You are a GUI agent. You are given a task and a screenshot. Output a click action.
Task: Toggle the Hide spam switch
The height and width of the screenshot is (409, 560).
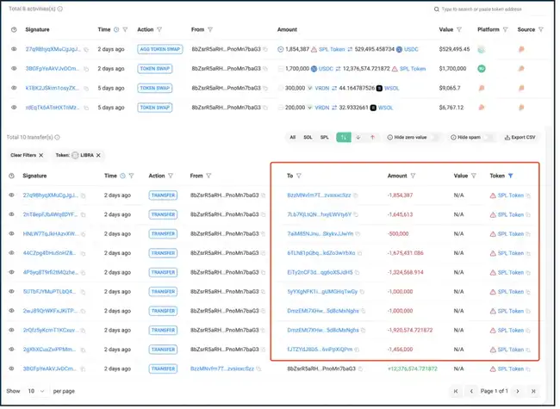[x=488, y=137]
